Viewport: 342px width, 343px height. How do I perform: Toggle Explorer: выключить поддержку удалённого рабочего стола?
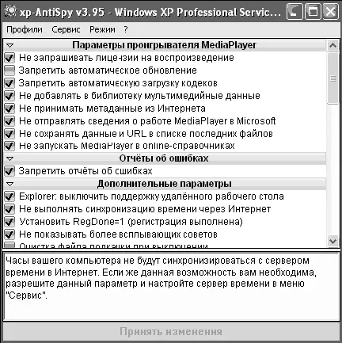click(x=9, y=196)
